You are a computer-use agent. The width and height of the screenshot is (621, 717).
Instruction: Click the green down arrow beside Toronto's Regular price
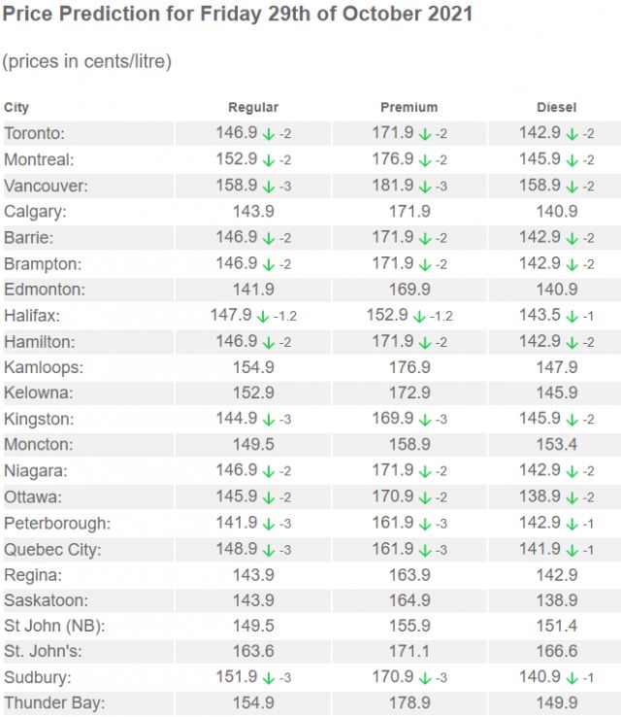point(268,134)
